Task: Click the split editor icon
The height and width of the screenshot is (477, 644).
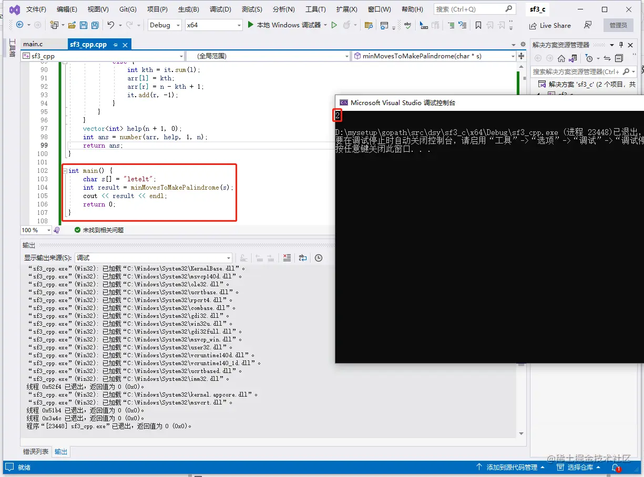Action: pyautogui.click(x=522, y=56)
